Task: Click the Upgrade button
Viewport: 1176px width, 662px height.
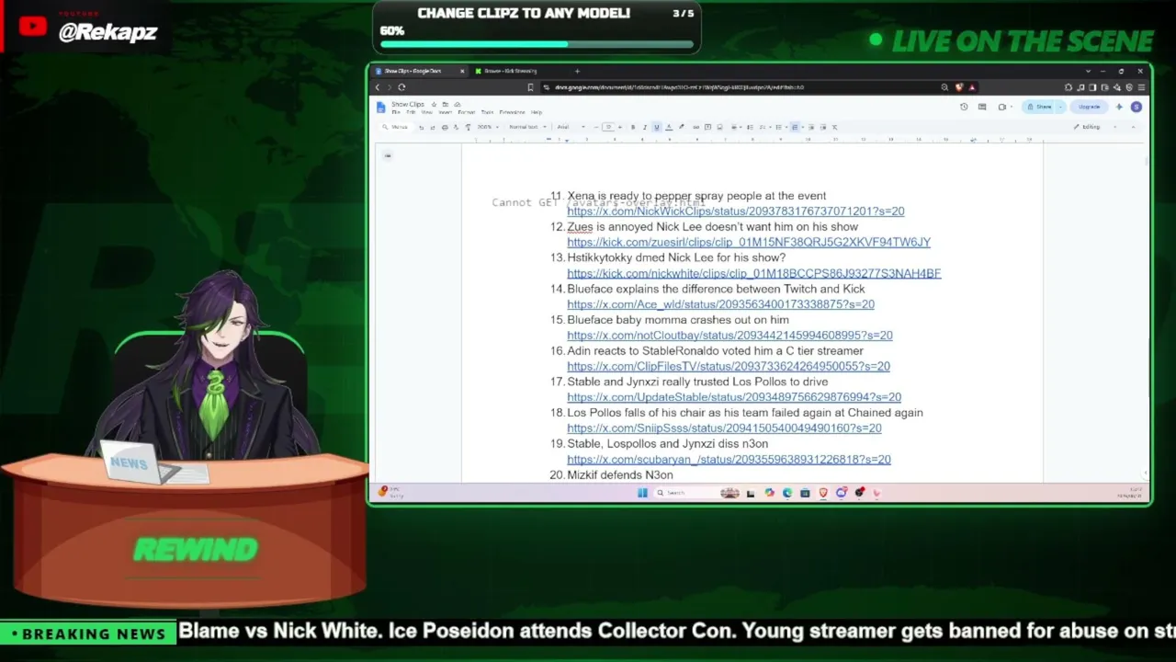Action: [1089, 107]
